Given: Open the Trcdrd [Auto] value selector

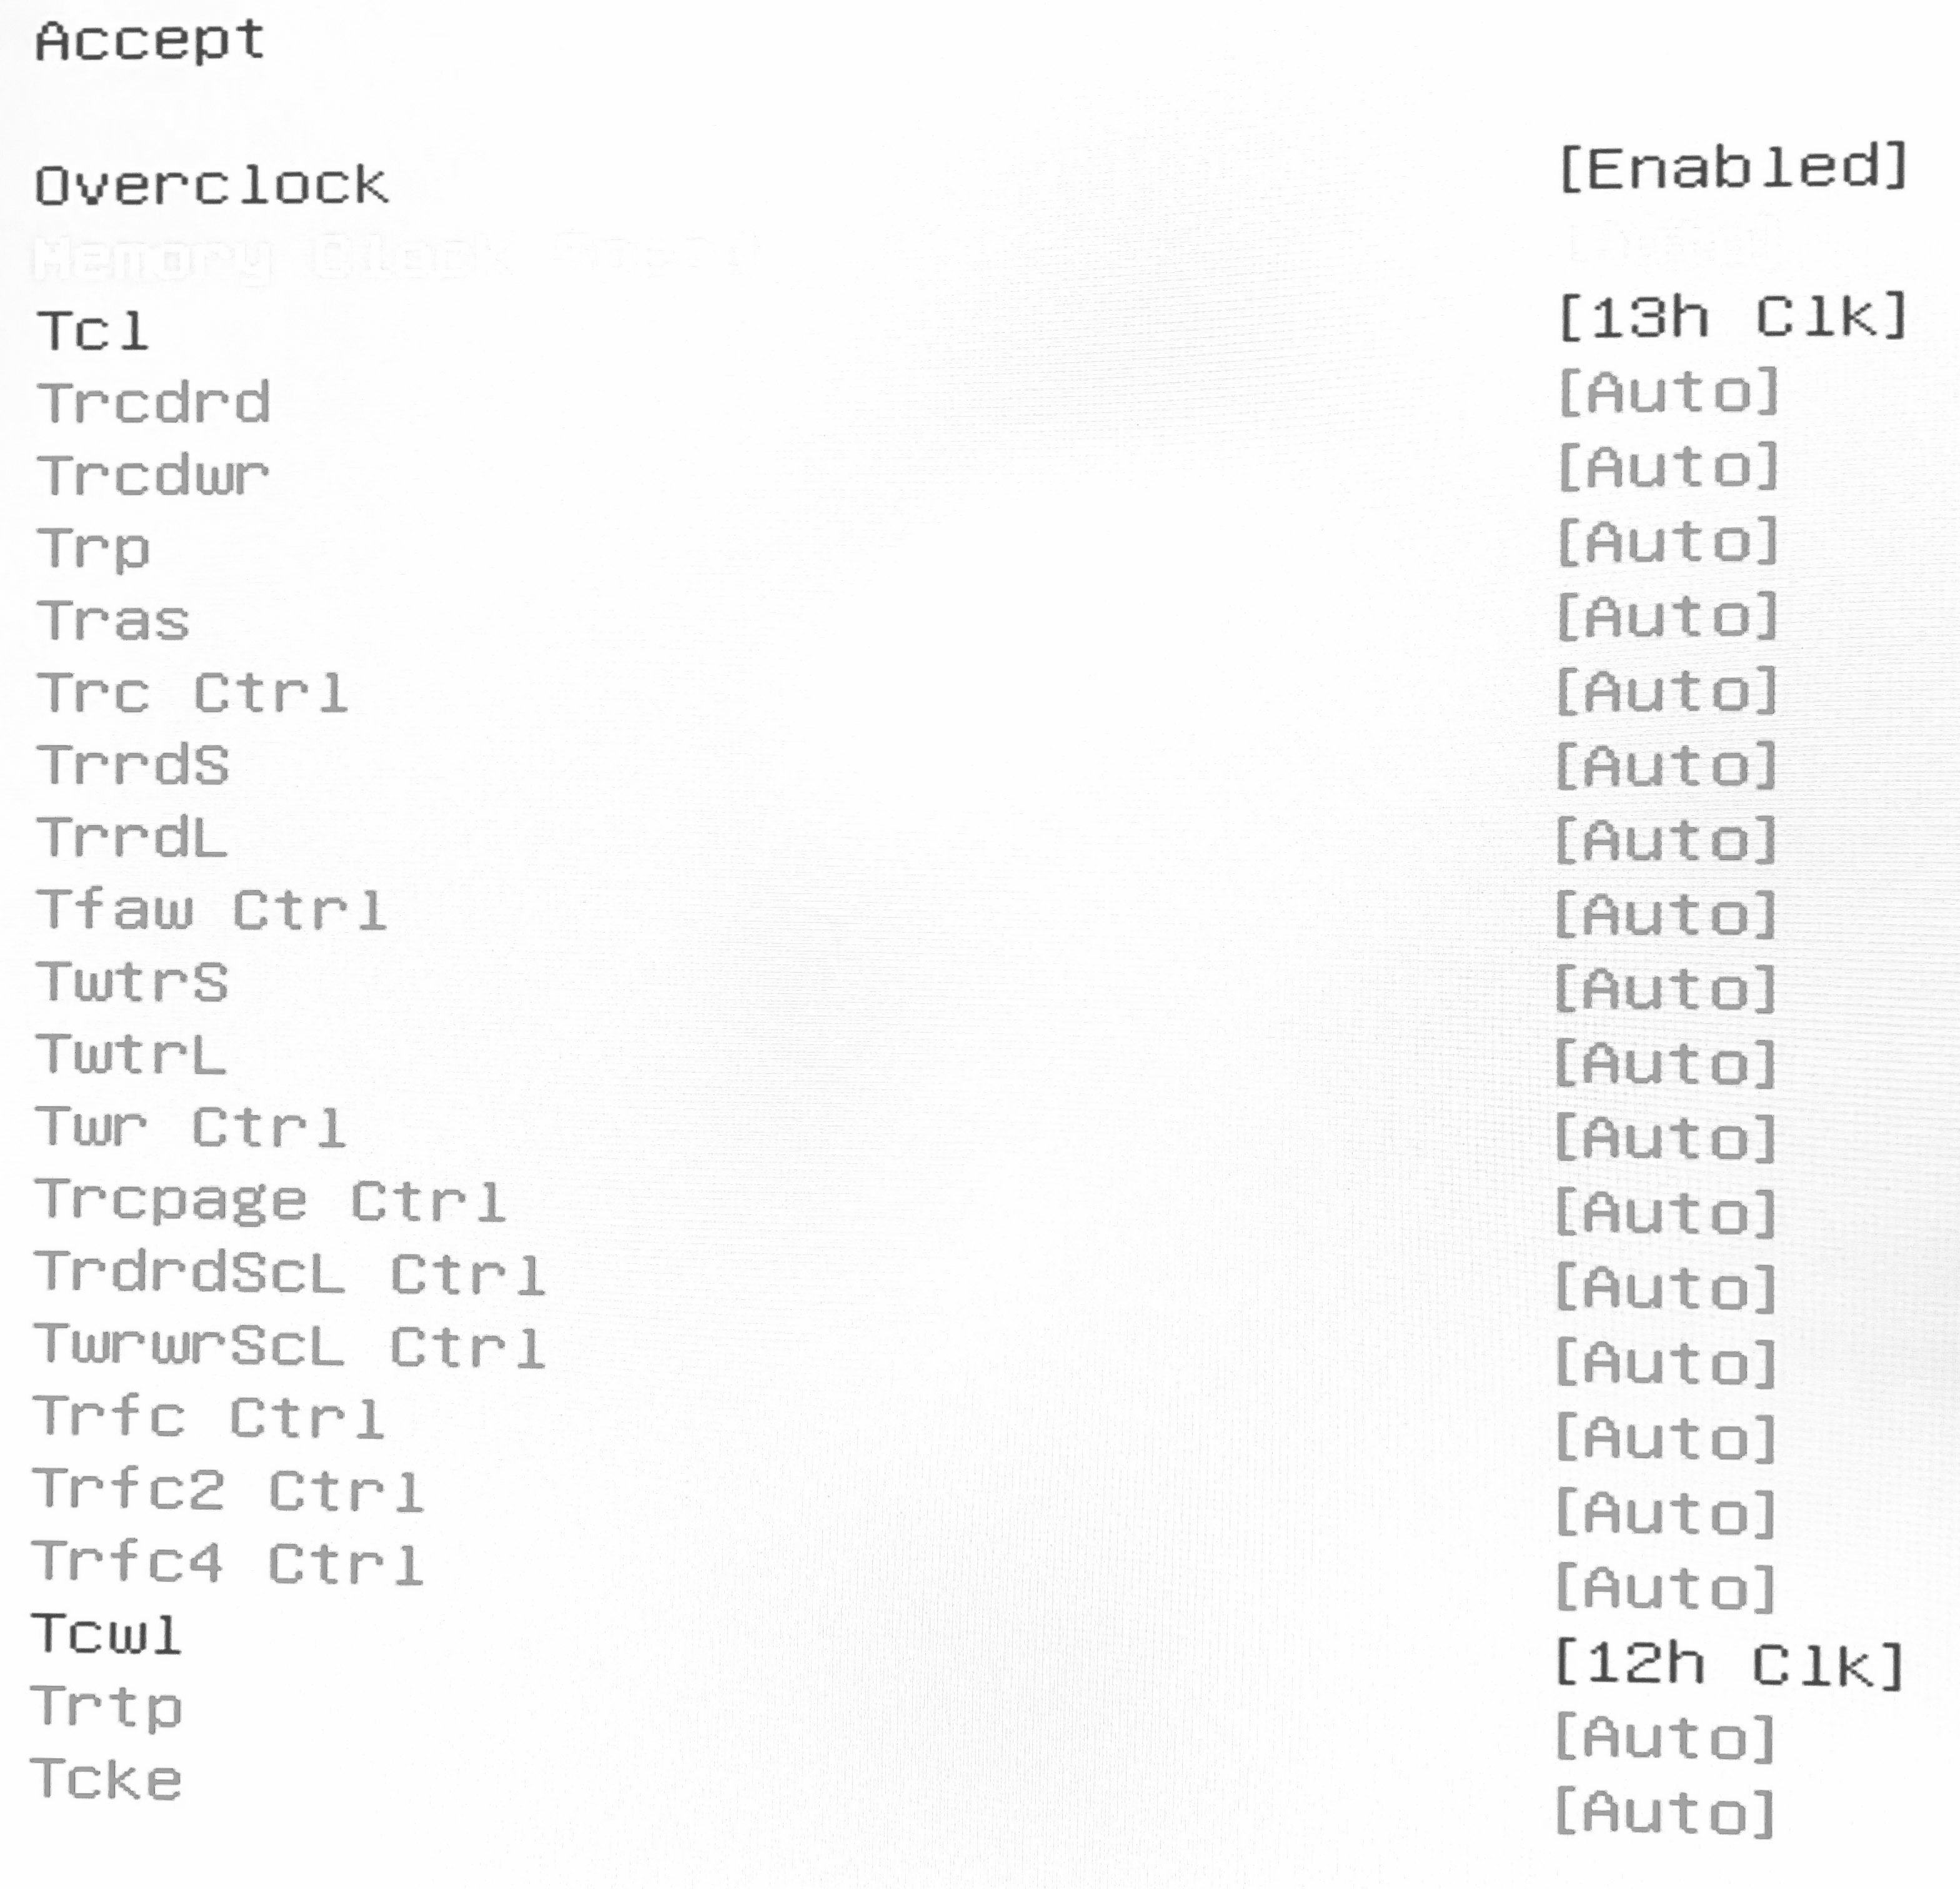Looking at the screenshot, I should [x=1669, y=392].
